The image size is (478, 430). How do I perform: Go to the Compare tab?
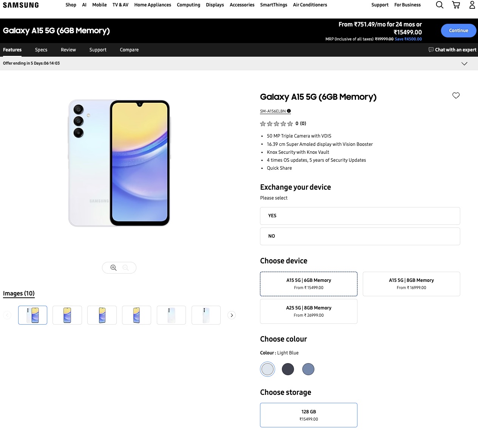129,50
